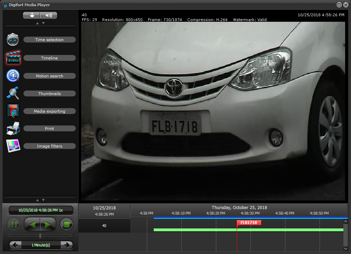Click the 4:58:30 PM timeline label
Image resolution: width=351 pixels, height=254 pixels.
[250, 213]
